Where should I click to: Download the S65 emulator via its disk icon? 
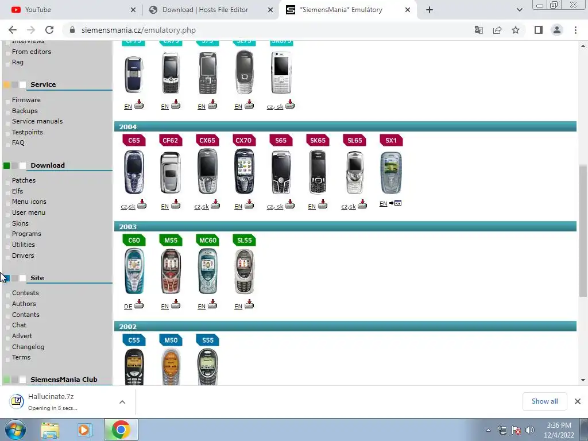[290, 204]
